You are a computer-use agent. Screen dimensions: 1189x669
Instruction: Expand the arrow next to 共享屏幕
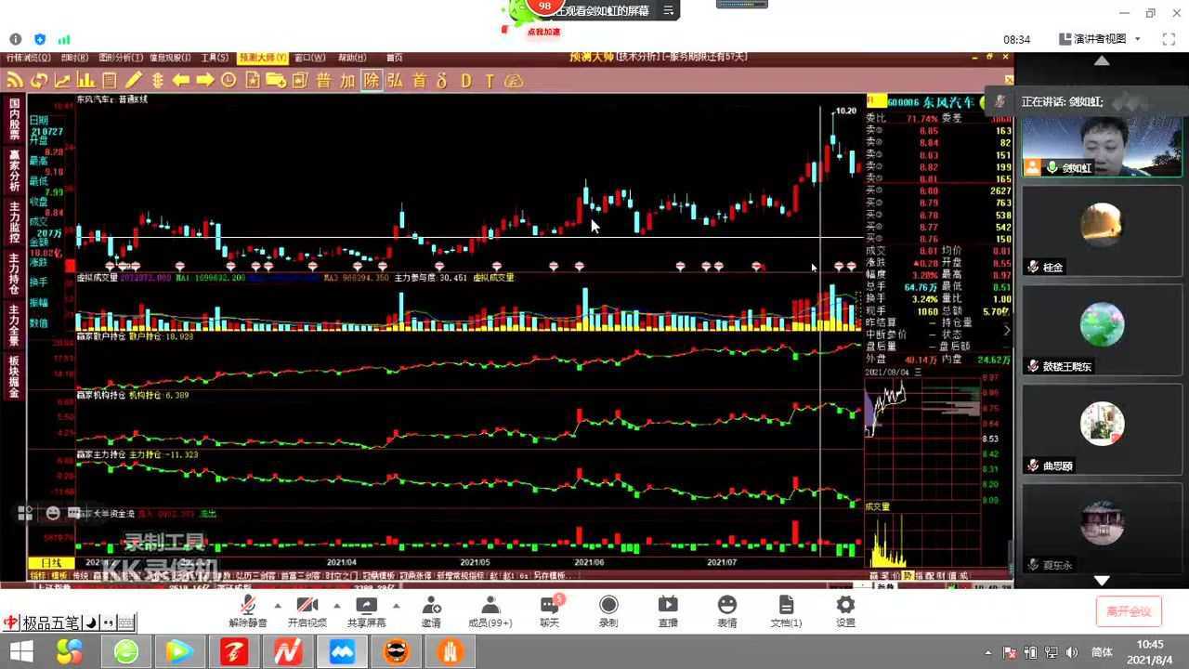click(396, 606)
